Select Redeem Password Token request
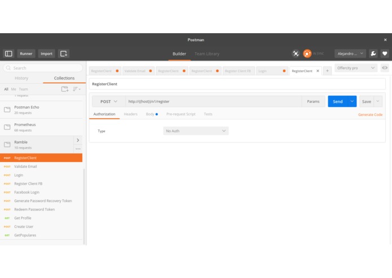The width and height of the screenshot is (392, 278). 41,210
